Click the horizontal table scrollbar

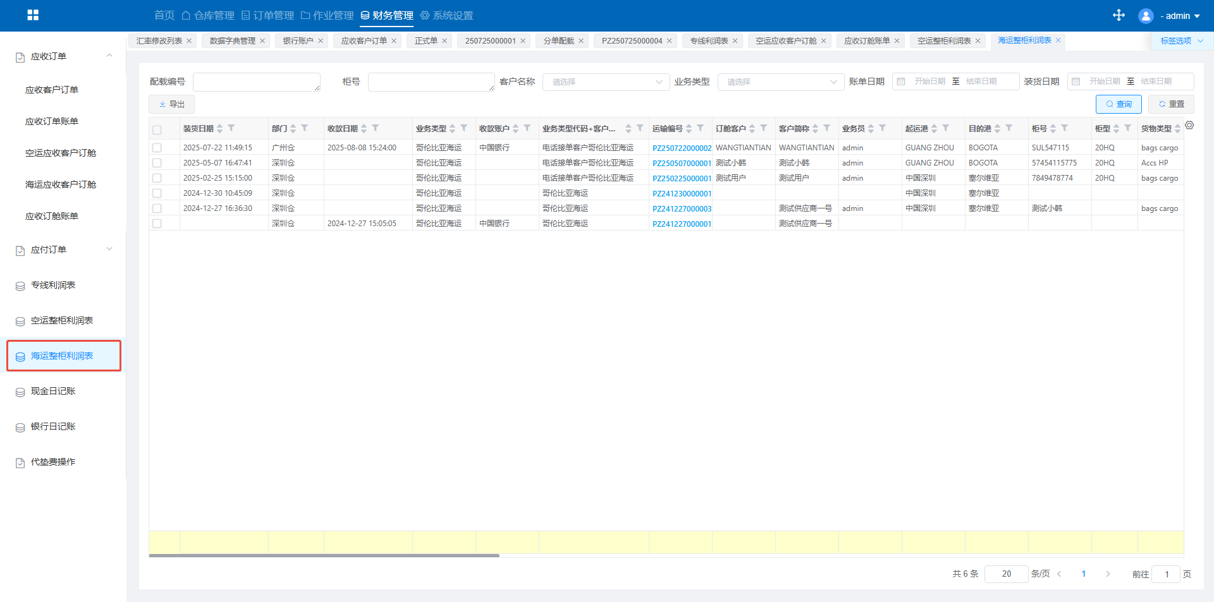click(324, 556)
